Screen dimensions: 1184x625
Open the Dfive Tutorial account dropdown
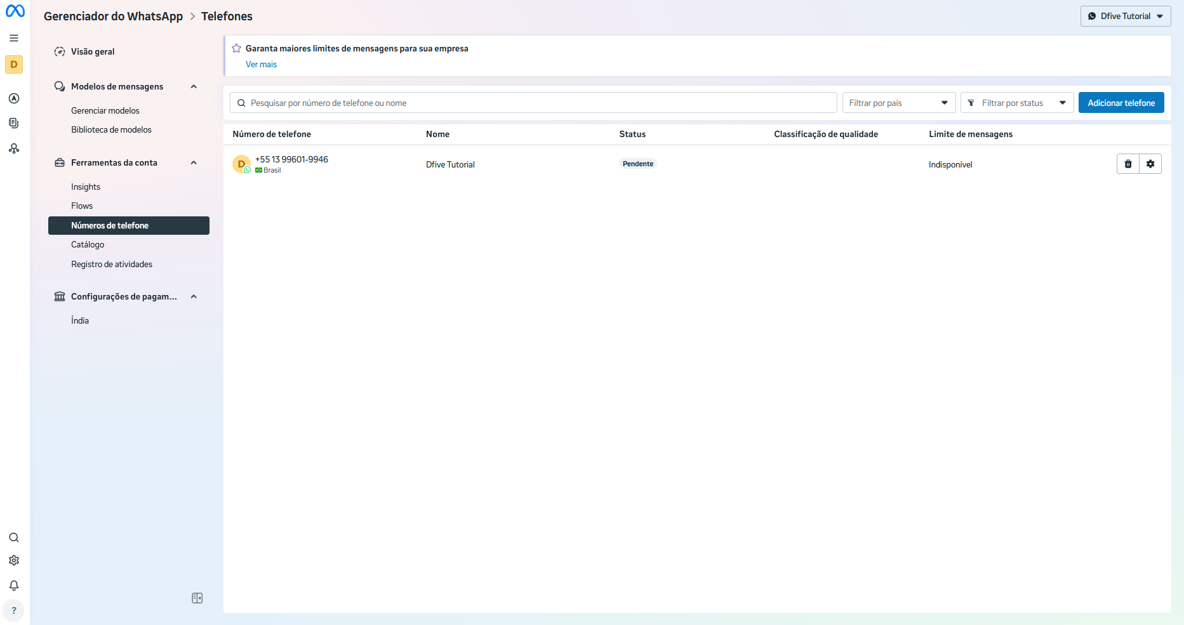click(1125, 16)
